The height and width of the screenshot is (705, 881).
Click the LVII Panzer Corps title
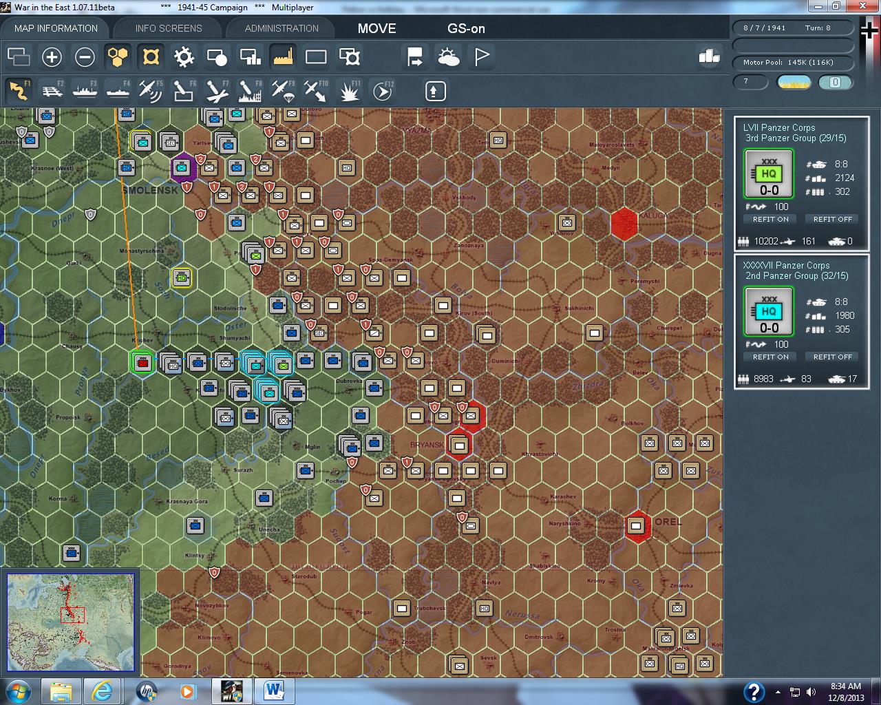coord(779,127)
